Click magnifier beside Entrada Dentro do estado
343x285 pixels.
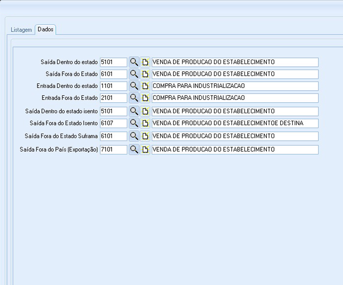click(134, 86)
